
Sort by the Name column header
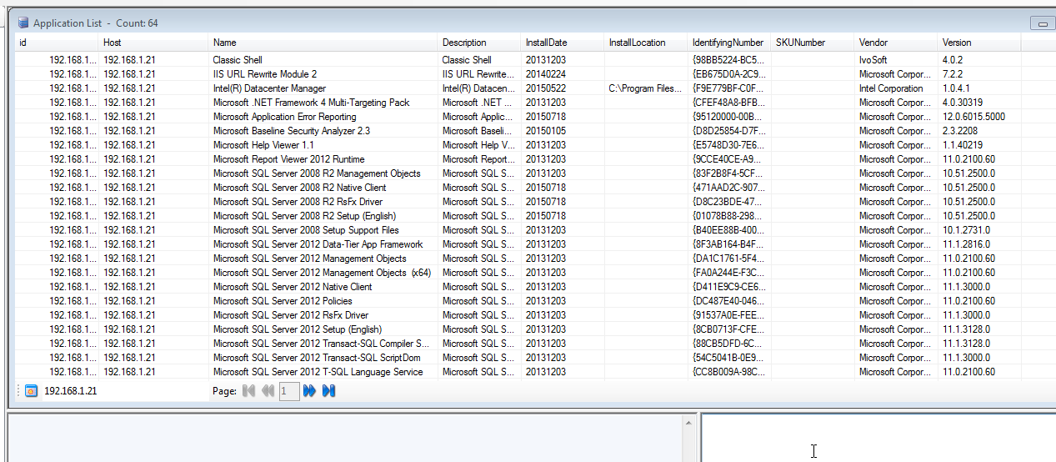click(x=225, y=43)
